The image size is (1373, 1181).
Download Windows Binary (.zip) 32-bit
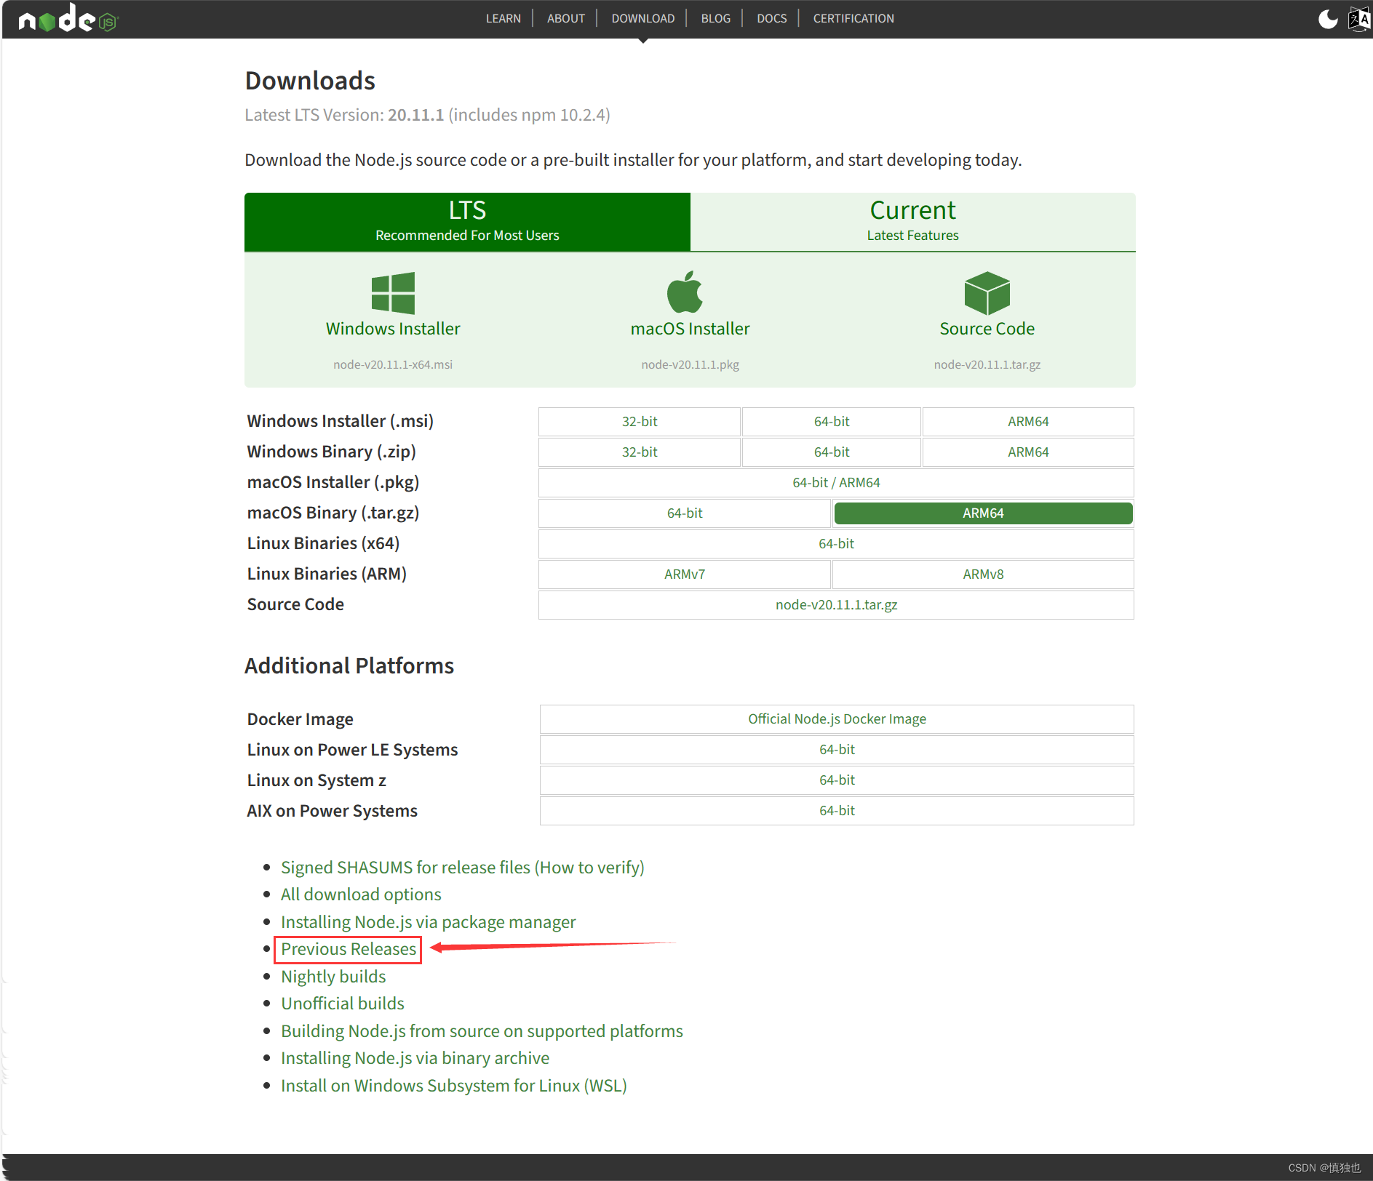640,452
